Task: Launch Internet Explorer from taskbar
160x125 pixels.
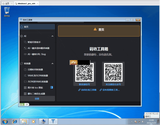Action: [x=15, y=121]
